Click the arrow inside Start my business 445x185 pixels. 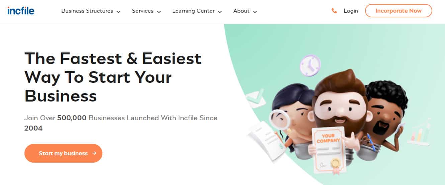coord(94,153)
